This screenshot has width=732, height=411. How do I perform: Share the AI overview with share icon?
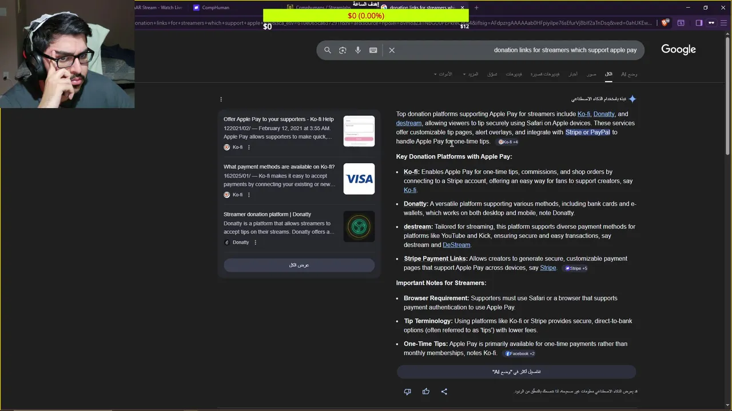[x=444, y=392]
